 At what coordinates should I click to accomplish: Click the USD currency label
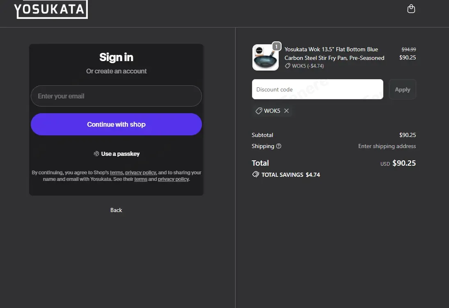click(x=385, y=164)
